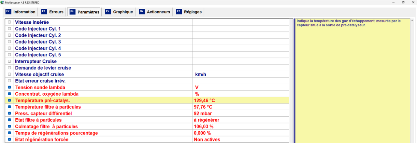Screen dimensions: 417x143
Task: Go to the Actionneurs tab
Action: coord(158,12)
